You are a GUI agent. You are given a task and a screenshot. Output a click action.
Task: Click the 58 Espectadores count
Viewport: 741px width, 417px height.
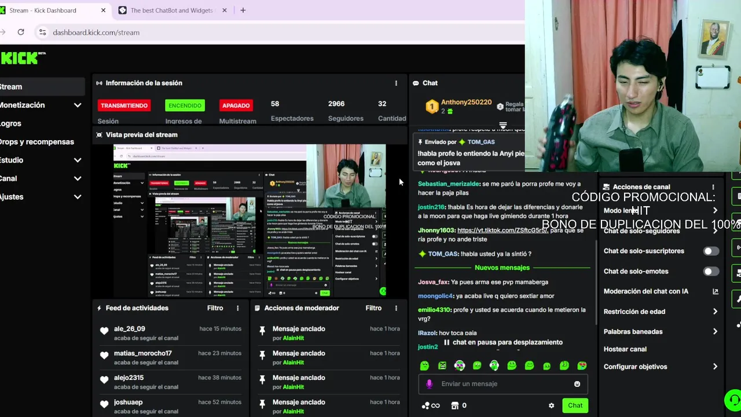275,104
